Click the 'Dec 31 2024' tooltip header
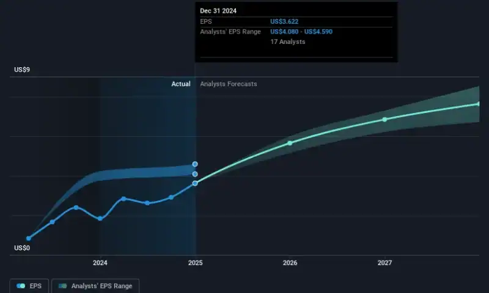Viewport: 489px width, 293px height. tap(219, 10)
